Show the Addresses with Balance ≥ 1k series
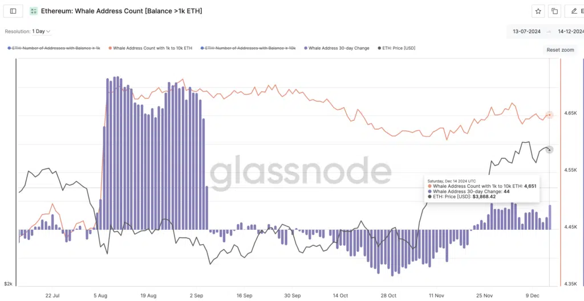Image resolution: width=584 pixels, height=301 pixels. tap(56, 48)
